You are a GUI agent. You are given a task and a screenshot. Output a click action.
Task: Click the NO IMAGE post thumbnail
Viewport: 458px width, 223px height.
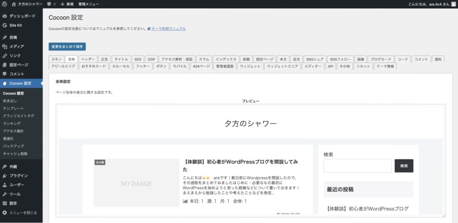click(136, 183)
